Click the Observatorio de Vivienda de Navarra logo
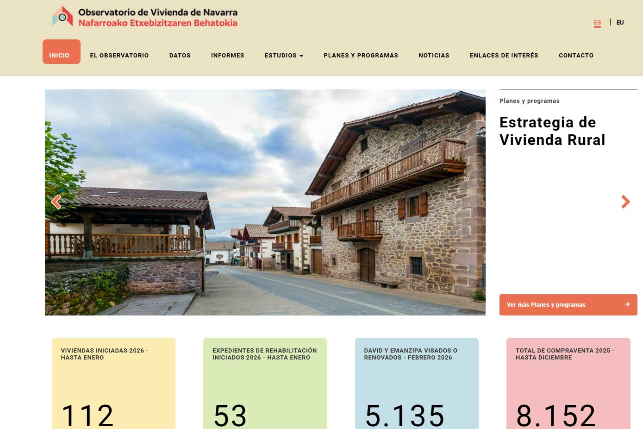The image size is (643, 429). [x=144, y=17]
